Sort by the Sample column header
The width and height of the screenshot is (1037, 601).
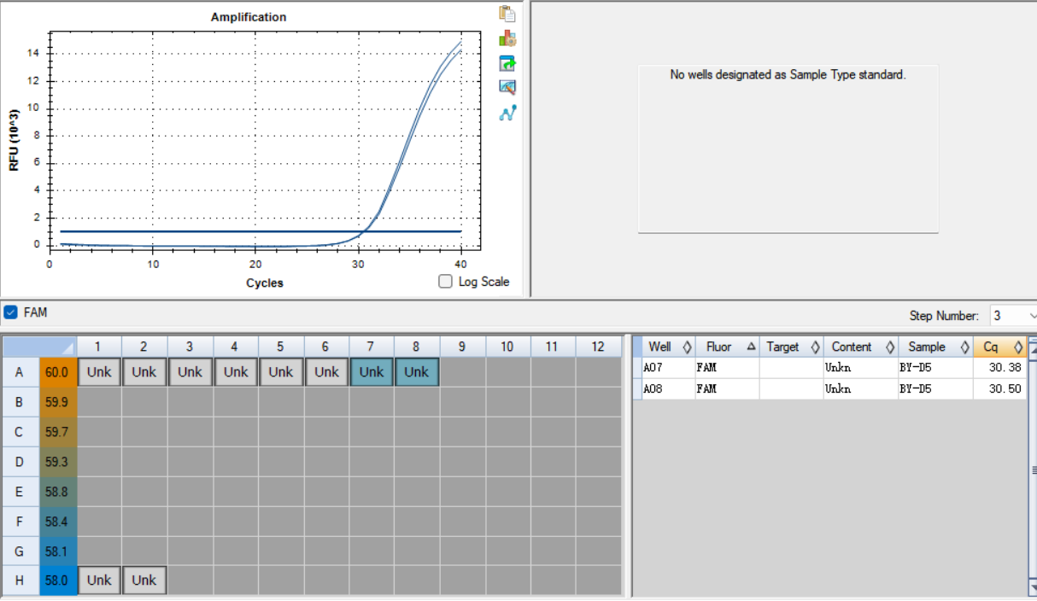[934, 347]
